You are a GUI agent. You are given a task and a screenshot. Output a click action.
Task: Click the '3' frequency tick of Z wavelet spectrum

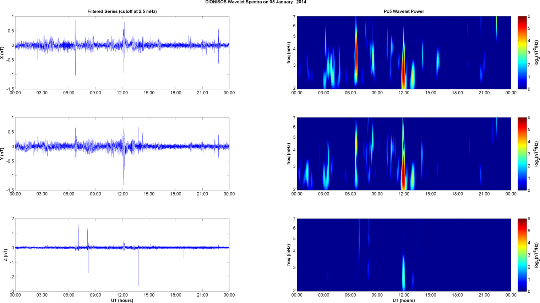pyautogui.click(x=294, y=268)
